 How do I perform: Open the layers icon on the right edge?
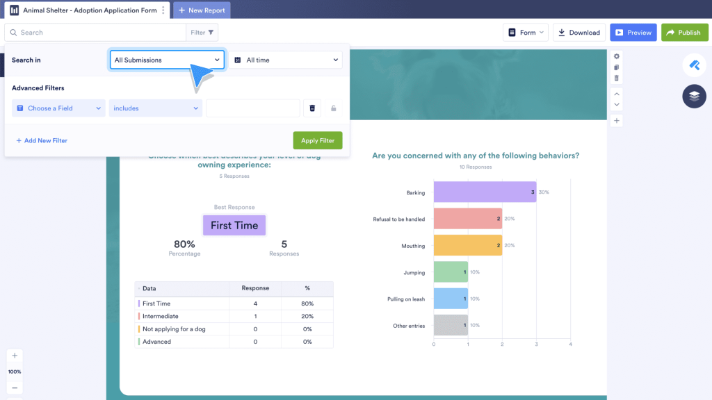[694, 96]
